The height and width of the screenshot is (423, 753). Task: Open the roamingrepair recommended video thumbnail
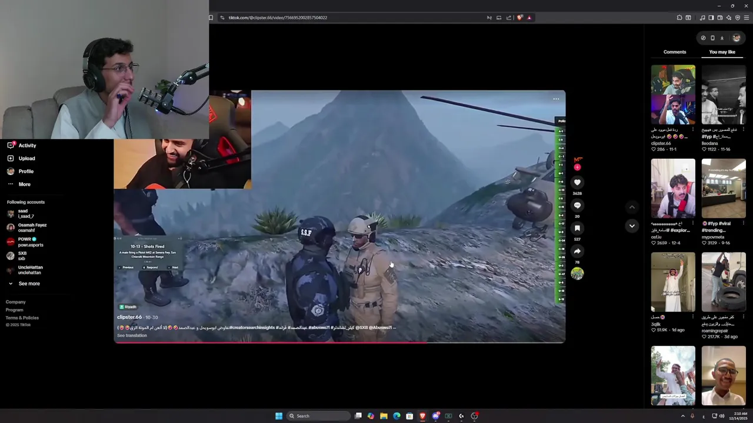click(x=724, y=282)
